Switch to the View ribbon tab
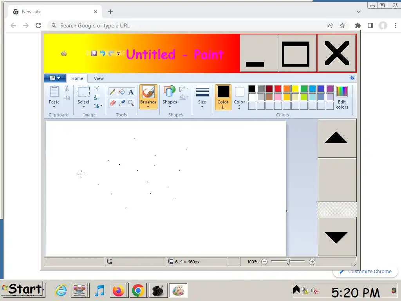This screenshot has width=401, height=301. pos(99,78)
